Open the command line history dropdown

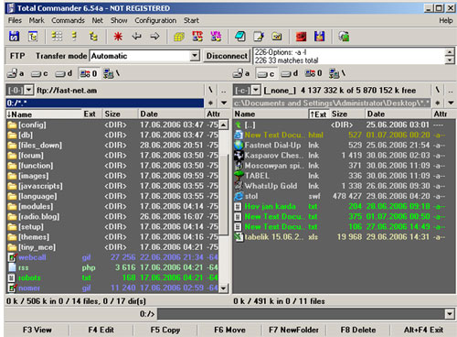click(450, 314)
